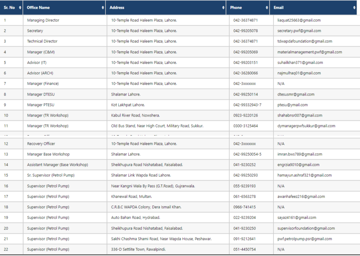The image size is (360, 256).
Task: Click the "Advisor (IT)" office name
Action: point(37,63)
